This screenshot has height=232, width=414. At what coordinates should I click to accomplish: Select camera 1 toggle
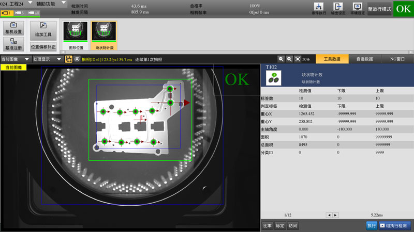click(7, 12)
